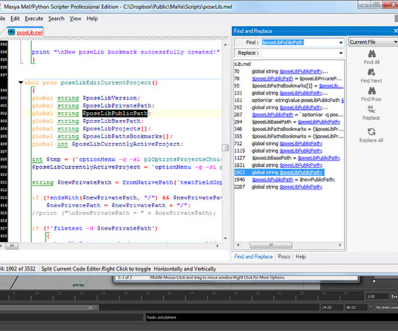Open the Search menu

[x=56, y=19]
